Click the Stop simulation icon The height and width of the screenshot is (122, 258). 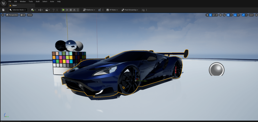coord(71,10)
